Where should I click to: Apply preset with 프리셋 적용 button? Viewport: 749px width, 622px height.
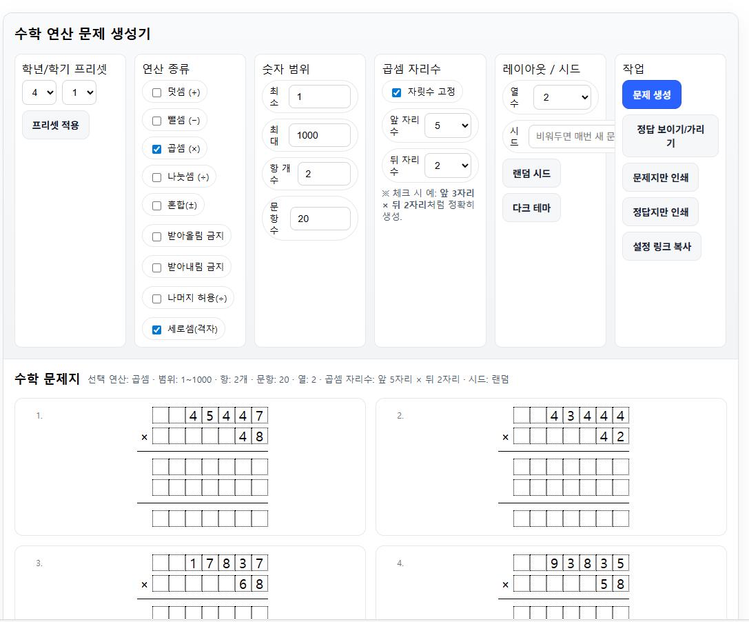point(55,126)
